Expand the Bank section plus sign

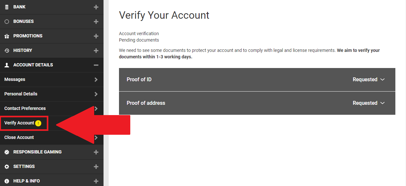pos(96,7)
